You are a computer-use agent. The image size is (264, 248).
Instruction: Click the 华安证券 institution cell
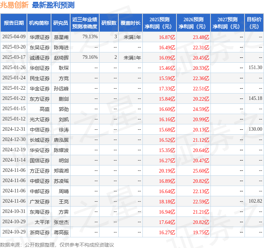click(x=40, y=150)
